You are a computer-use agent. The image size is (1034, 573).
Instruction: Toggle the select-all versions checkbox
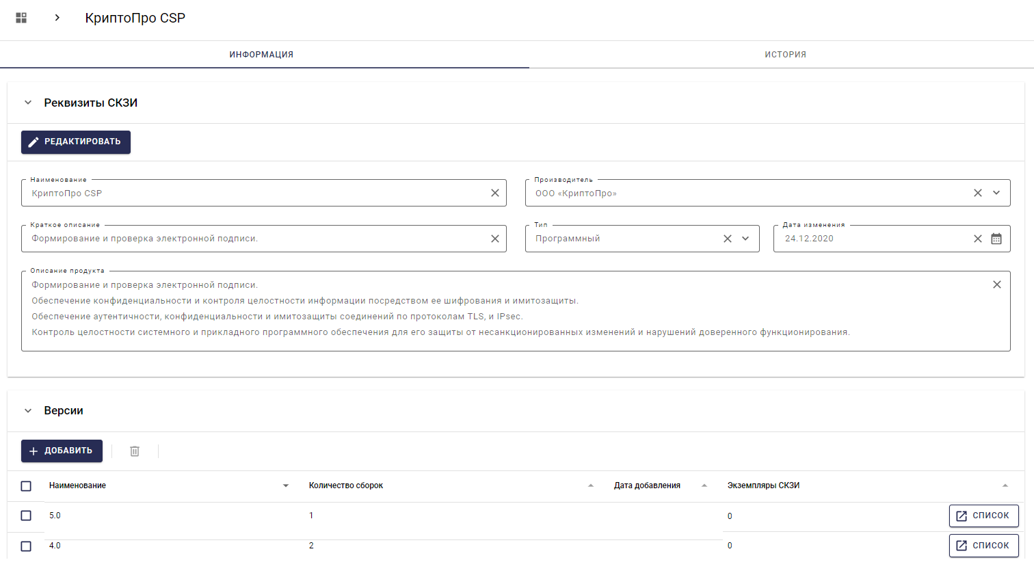click(26, 486)
